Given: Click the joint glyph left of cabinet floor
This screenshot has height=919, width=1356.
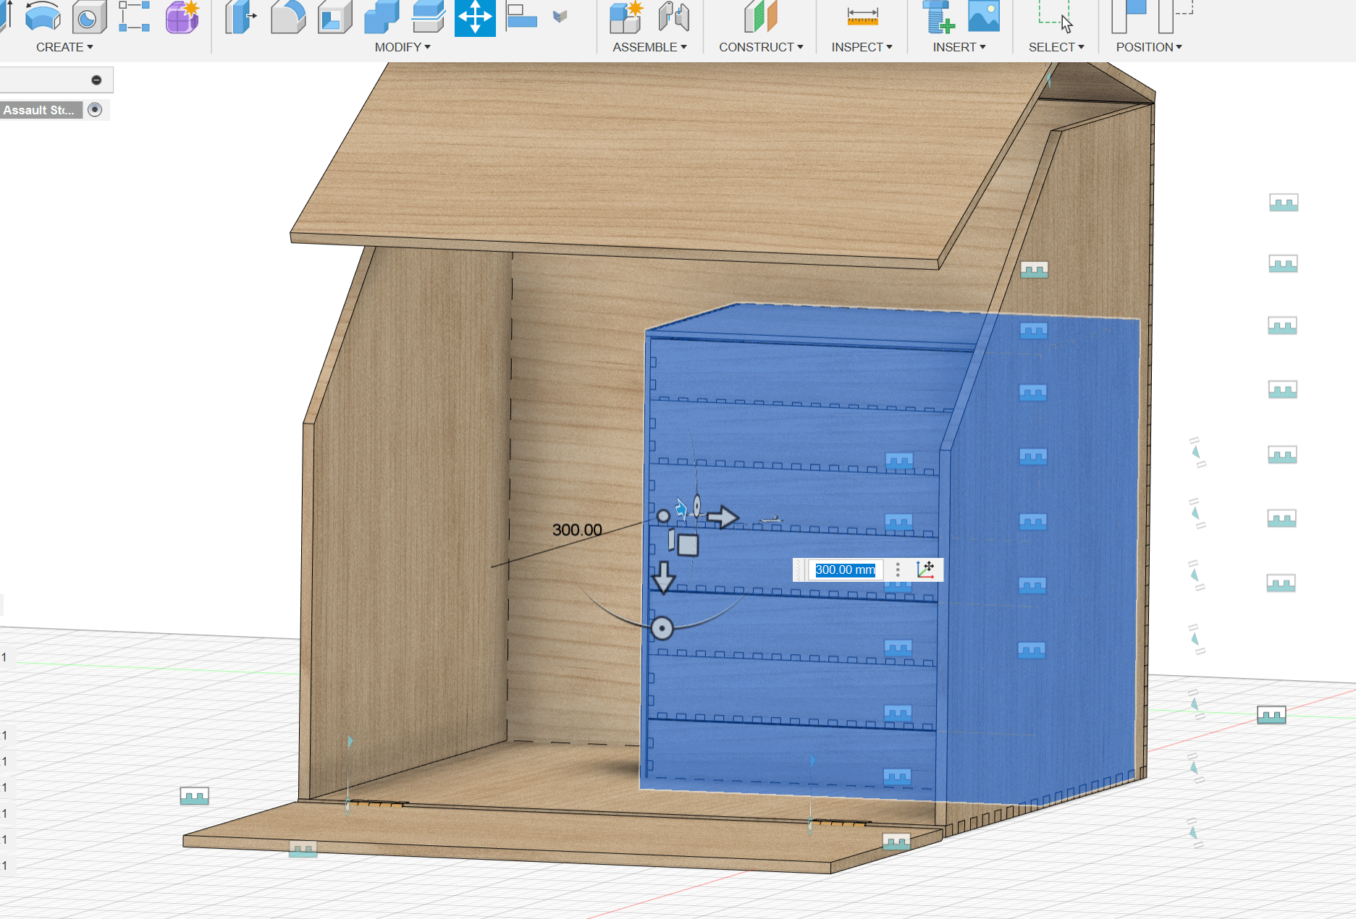Looking at the screenshot, I should pos(194,796).
